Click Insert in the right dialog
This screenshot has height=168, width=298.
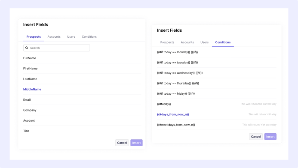(270, 137)
